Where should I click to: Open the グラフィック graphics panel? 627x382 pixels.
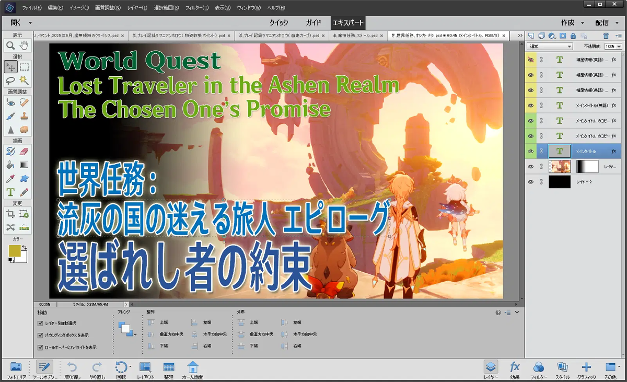tap(586, 370)
